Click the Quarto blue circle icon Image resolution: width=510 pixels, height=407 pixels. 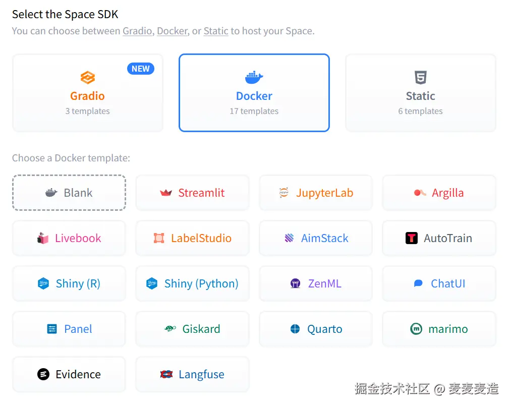tap(295, 329)
